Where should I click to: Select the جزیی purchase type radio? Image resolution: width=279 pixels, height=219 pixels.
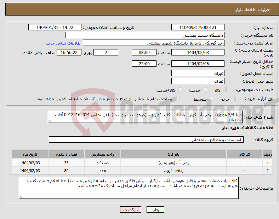tap(235, 99)
